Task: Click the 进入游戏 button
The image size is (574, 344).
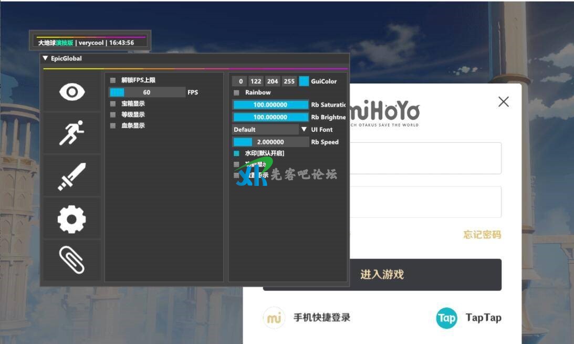Action: coord(382,274)
